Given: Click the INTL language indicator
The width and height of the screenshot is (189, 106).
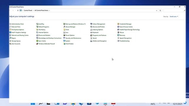Looking at the screenshot, I should (153, 104).
